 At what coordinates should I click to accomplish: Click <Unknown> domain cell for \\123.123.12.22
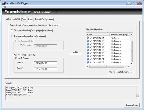click(x=116, y=62)
